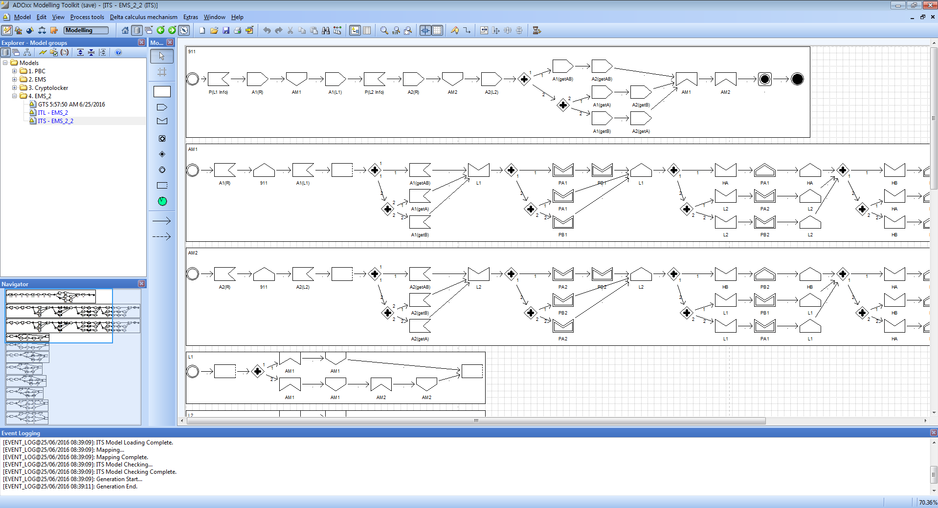This screenshot has width=938, height=508.
Task: Select the Edit pointer tool in modelling palette
Action: [162, 56]
